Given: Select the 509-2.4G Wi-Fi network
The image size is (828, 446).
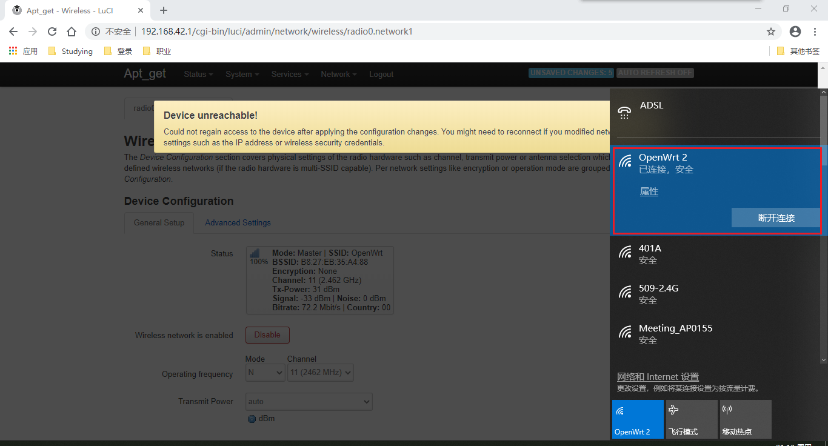Looking at the screenshot, I should tap(715, 294).
